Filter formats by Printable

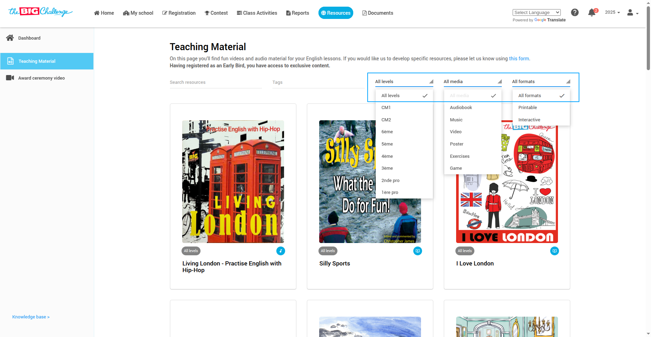click(x=541, y=108)
